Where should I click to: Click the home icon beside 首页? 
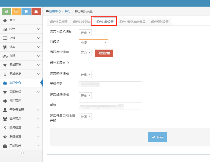5,20
